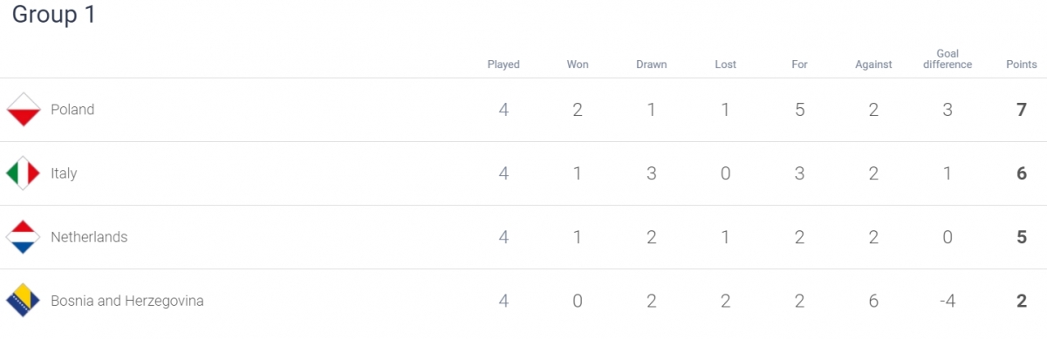Select the Against column header

click(873, 64)
